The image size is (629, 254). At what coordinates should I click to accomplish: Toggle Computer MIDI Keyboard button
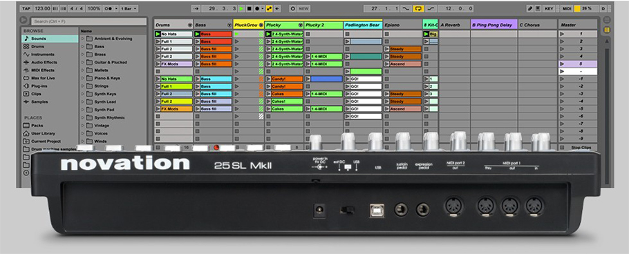[x=538, y=8]
